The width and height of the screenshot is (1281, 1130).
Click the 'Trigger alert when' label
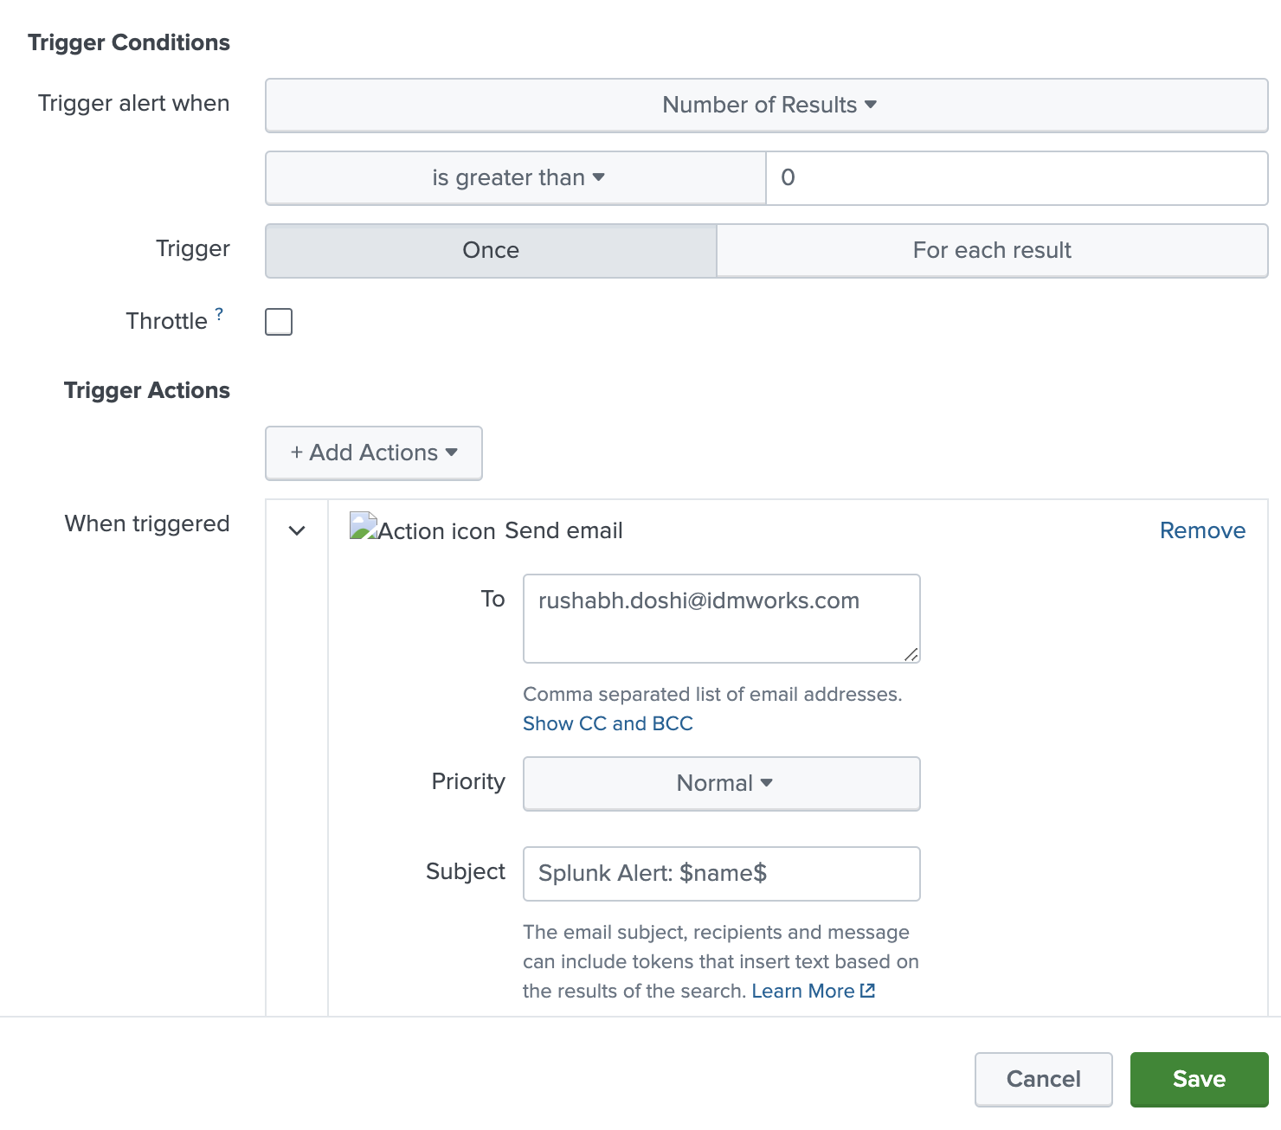click(x=134, y=103)
